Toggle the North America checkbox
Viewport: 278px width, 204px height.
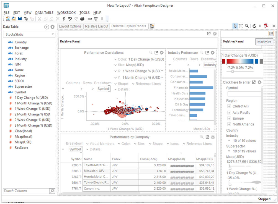click(229, 124)
